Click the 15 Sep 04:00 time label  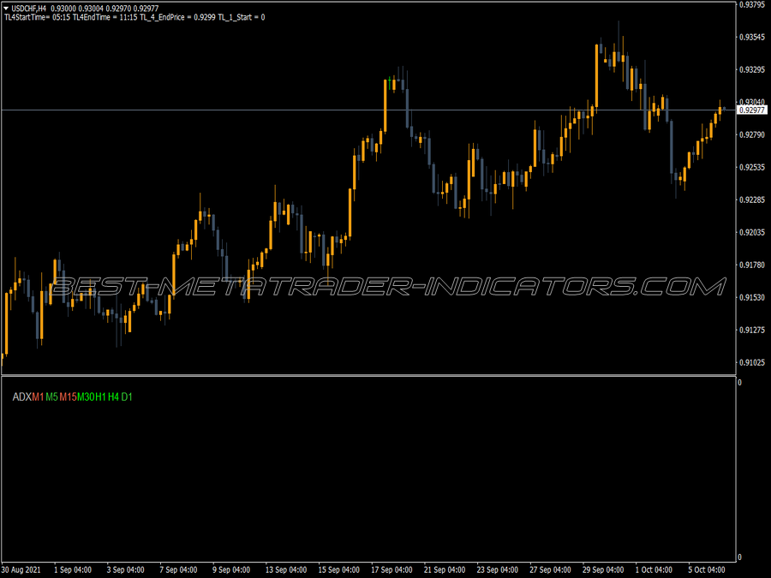pos(338,570)
